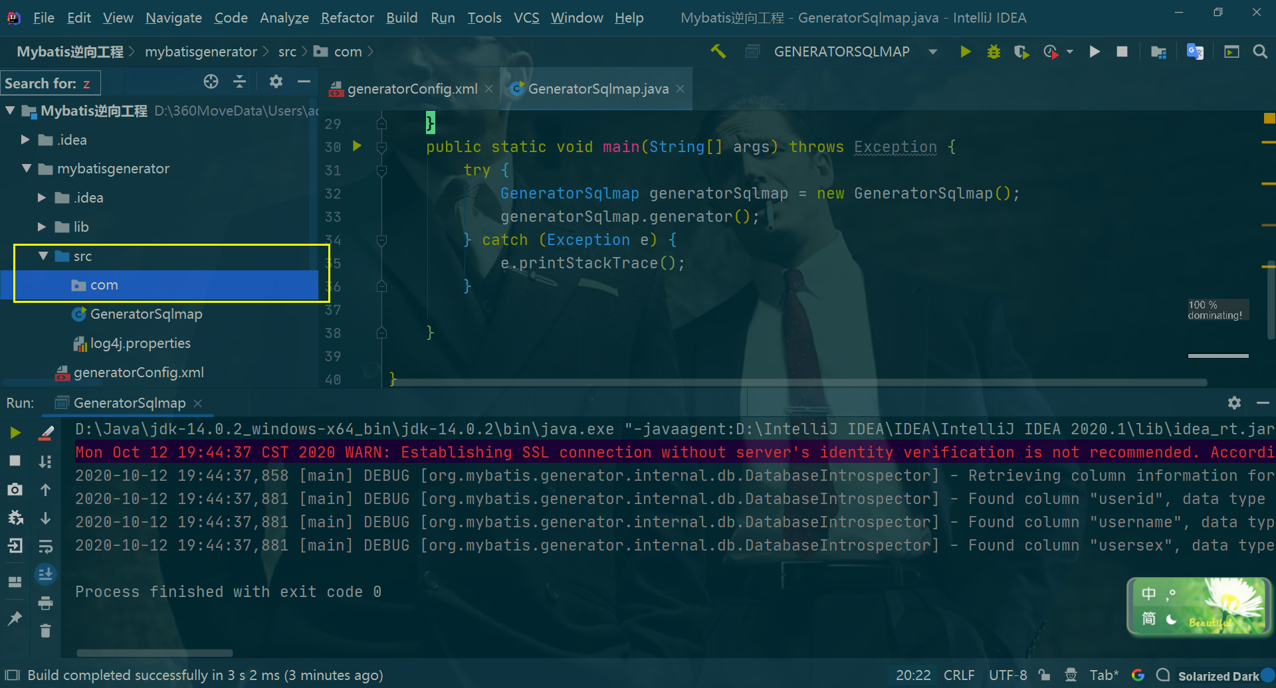Open the Project Structure icon
This screenshot has height=688, width=1276.
coord(1158,52)
